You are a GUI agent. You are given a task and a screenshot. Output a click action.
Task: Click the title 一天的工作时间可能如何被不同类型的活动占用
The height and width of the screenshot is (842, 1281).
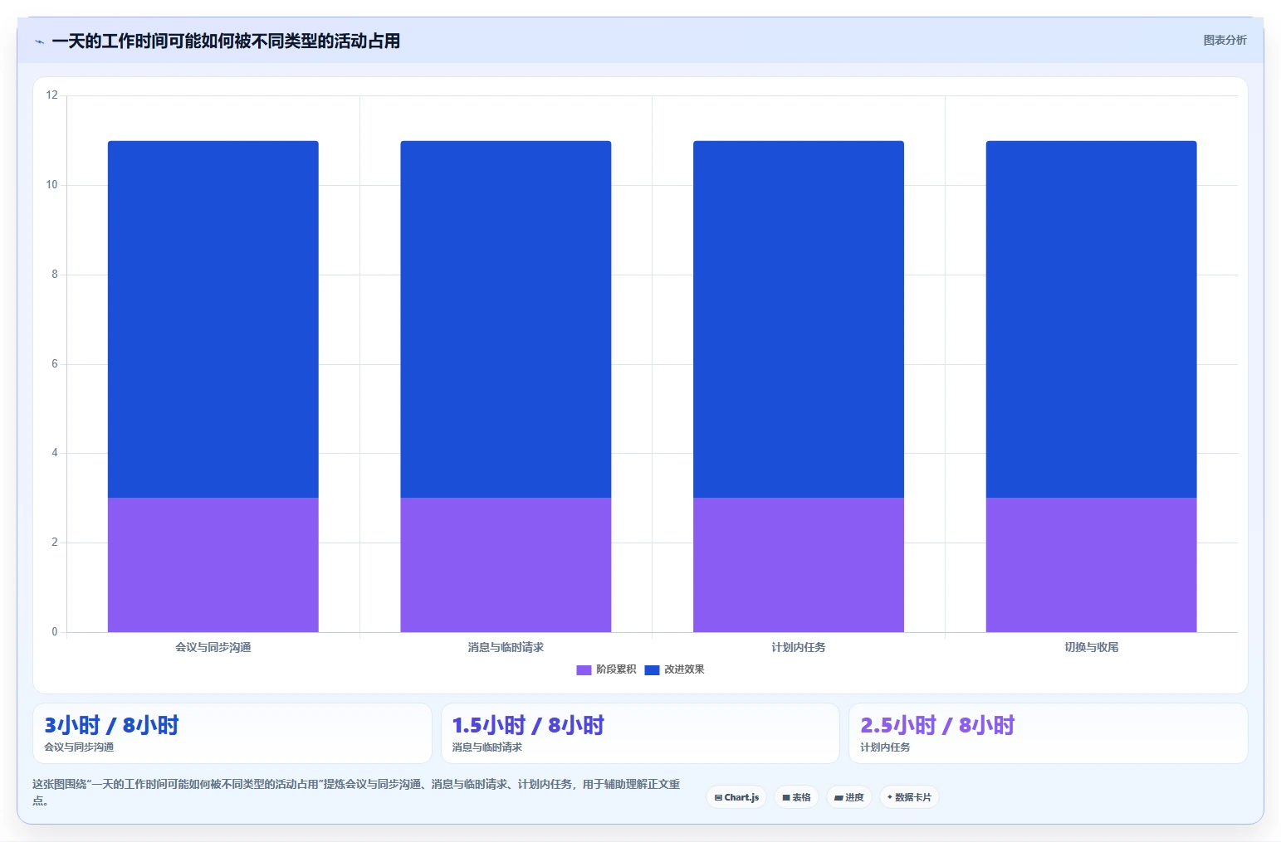[x=226, y=41]
